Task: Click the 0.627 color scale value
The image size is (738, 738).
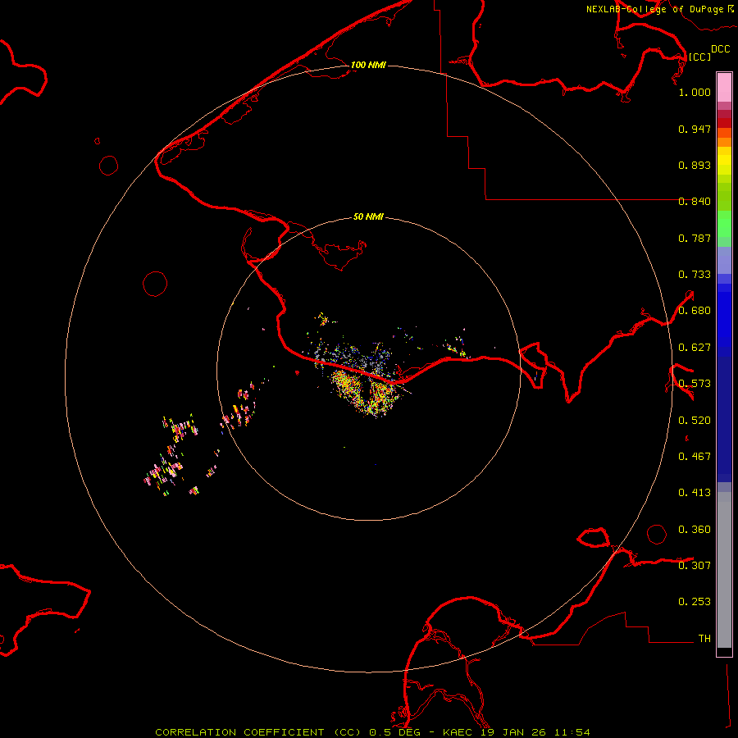Action: (x=695, y=348)
